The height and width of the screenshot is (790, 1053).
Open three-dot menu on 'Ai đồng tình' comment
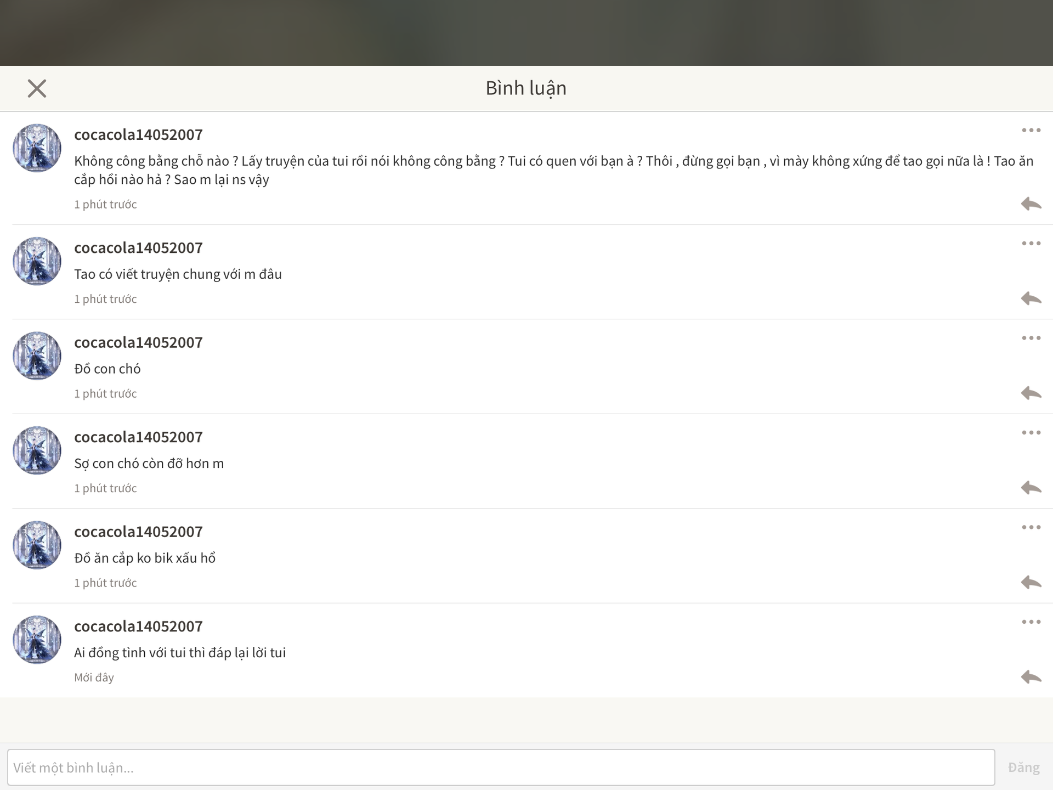point(1031,622)
